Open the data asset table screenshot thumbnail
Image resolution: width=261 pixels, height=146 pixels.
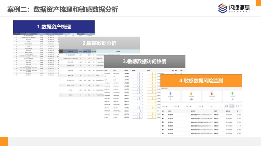click(x=36, y=55)
